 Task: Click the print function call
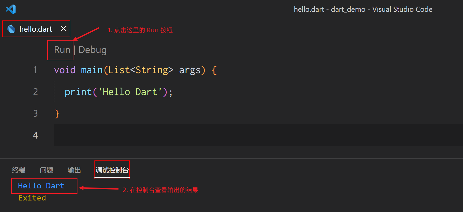78,92
